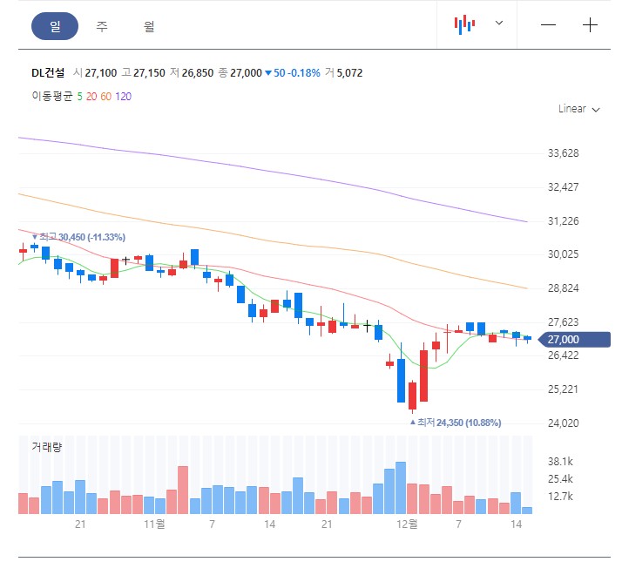Toggle the 120-day moving average
622x582 pixels.
124,97
